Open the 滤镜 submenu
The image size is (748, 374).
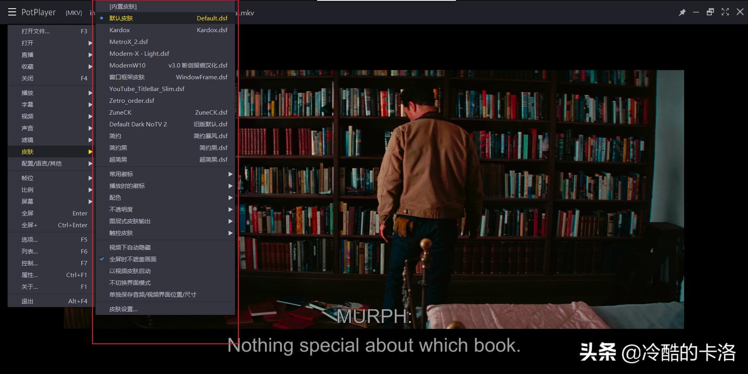click(x=51, y=140)
